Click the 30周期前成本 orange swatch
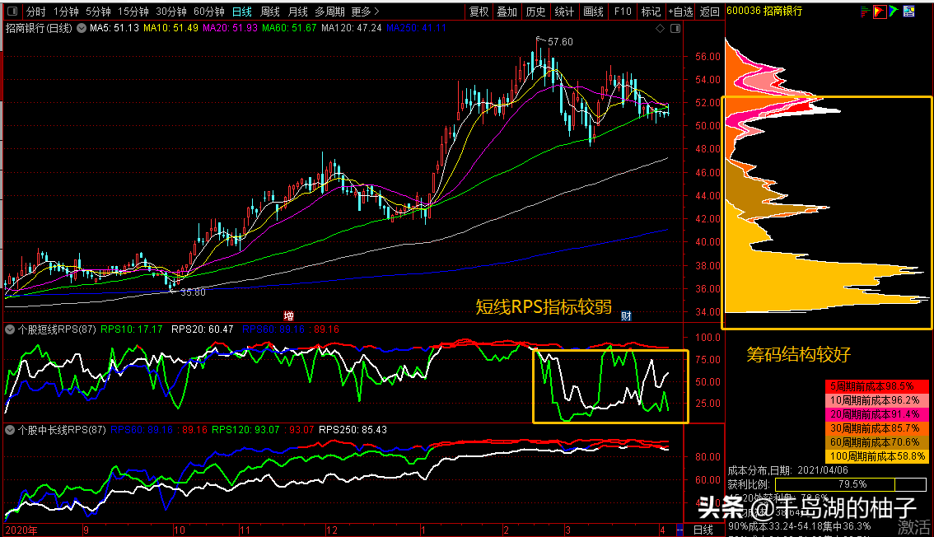Screen dimensions: 934x537 coord(876,428)
